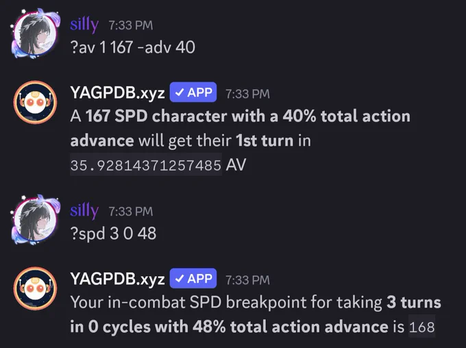Click the second verified APP badge
Viewport: 466px width, 348px height.
point(193,278)
